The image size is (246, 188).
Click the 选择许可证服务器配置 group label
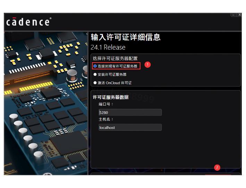pyautogui.click(x=115, y=58)
